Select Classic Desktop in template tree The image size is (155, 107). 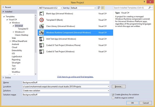21,35
